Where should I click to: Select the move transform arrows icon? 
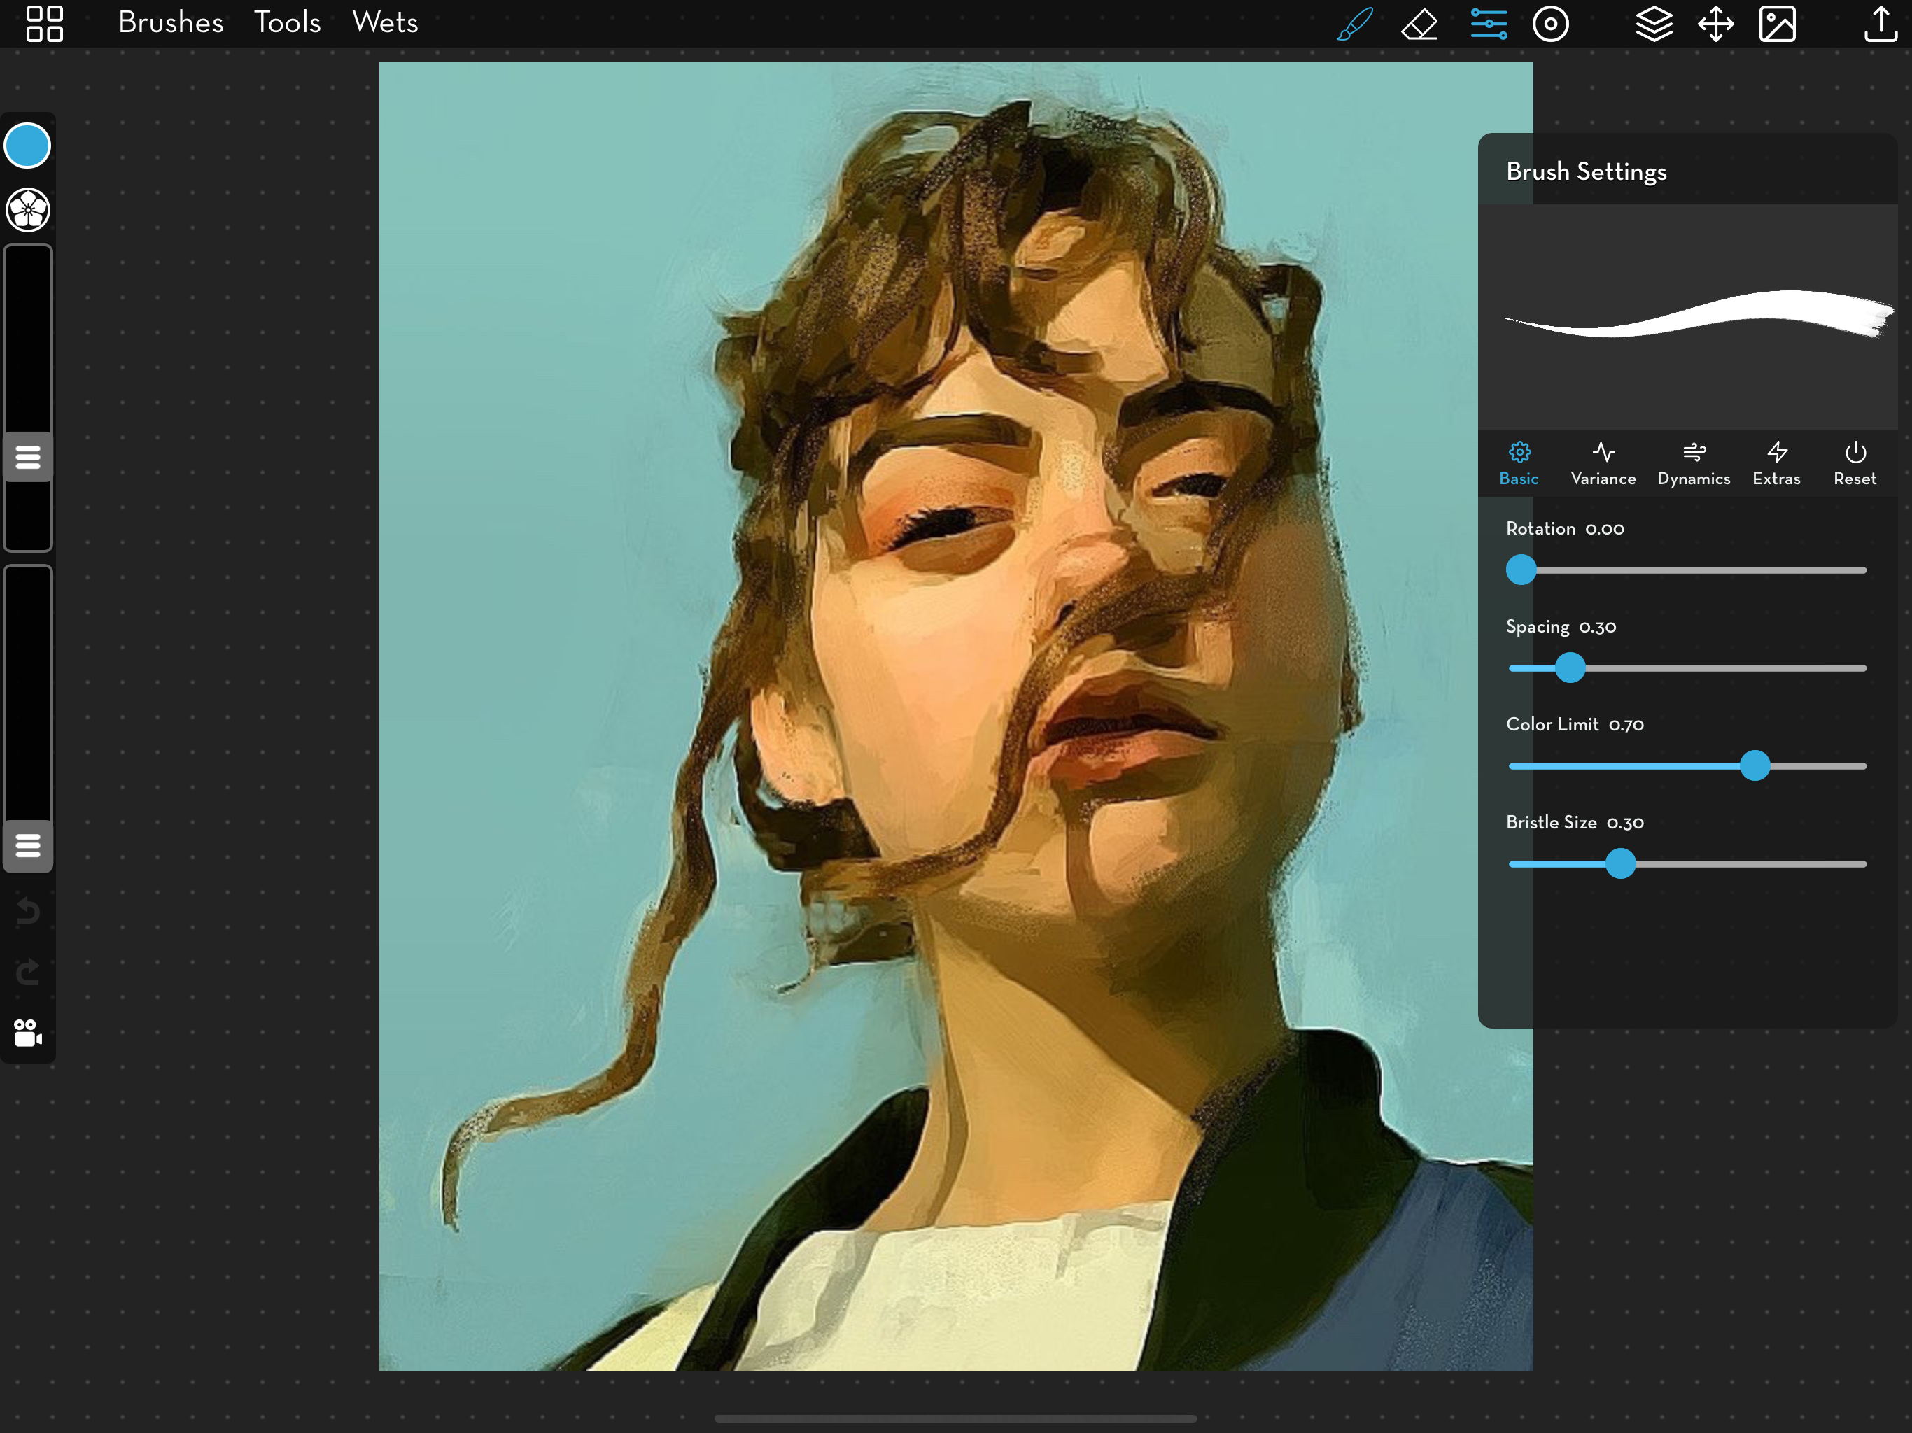[x=1715, y=23]
